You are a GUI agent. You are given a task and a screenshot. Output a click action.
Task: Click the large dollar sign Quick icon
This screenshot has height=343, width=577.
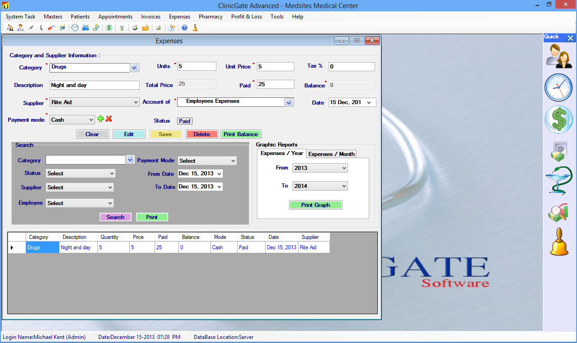559,119
